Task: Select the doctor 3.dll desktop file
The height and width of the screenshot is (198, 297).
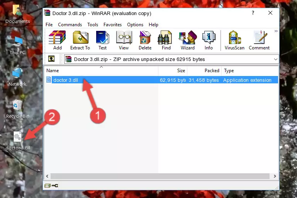Action: [x=18, y=141]
